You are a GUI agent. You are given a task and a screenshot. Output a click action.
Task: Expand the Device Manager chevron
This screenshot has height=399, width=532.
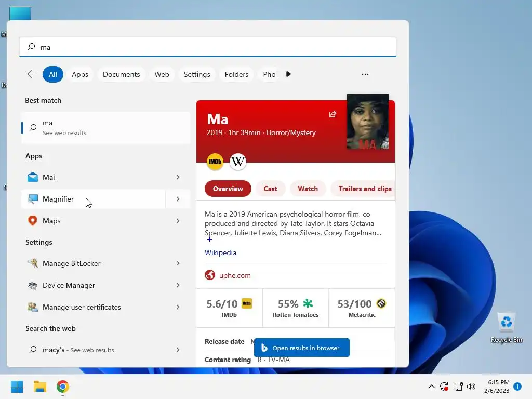tap(178, 285)
